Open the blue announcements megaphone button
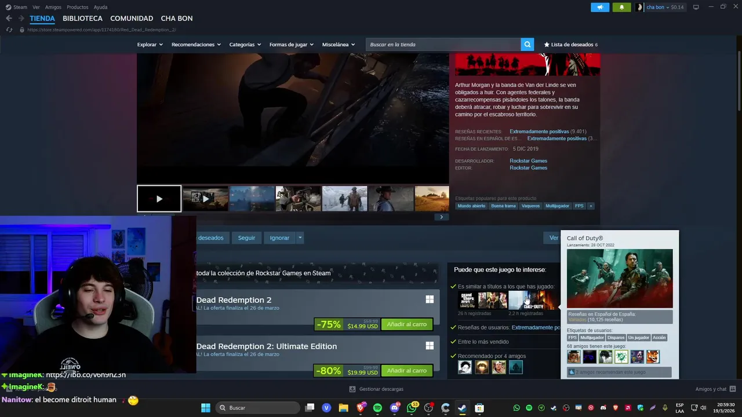The width and height of the screenshot is (742, 417). pos(600,7)
